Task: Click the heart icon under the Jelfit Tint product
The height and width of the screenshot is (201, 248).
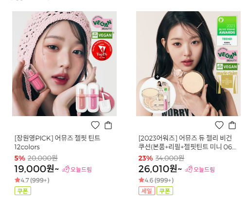Action: tap(95, 125)
